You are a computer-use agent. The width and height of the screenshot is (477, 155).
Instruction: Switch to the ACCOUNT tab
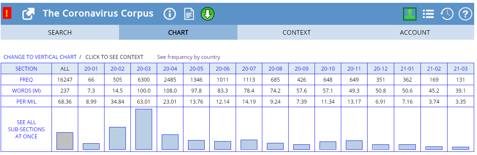(415, 32)
